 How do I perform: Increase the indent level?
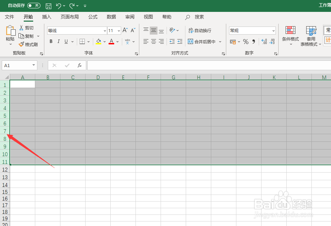click(x=180, y=42)
